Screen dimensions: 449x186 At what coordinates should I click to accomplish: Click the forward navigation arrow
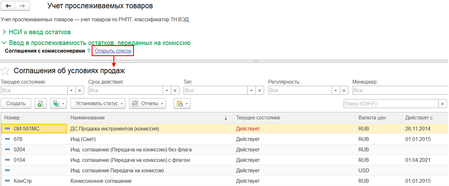[22, 6]
